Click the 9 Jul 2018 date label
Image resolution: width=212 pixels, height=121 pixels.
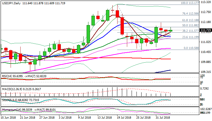pyautogui.click(x=85, y=117)
